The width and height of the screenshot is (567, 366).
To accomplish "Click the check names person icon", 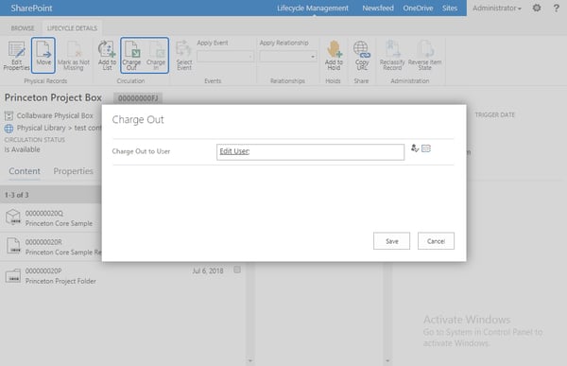I will point(415,148).
